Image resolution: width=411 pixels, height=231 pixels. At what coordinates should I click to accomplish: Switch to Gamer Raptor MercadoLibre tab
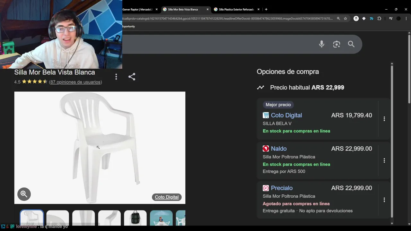point(137,9)
